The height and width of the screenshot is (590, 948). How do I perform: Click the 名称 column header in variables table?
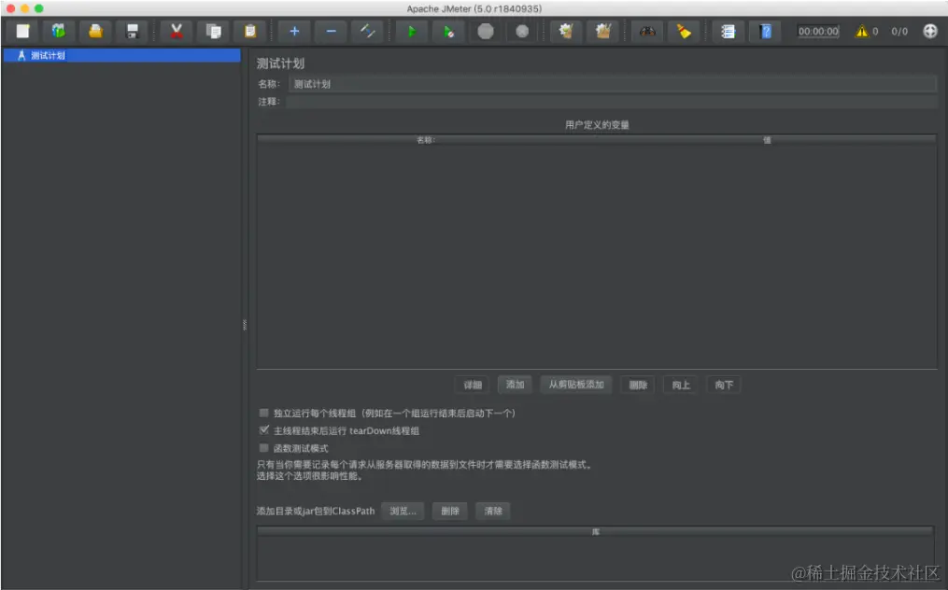pos(426,140)
